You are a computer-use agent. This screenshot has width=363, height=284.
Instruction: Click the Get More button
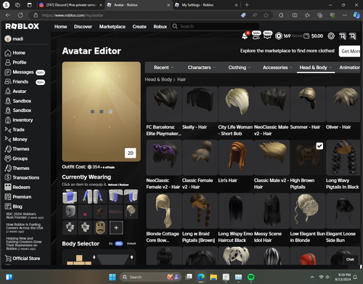(350, 51)
